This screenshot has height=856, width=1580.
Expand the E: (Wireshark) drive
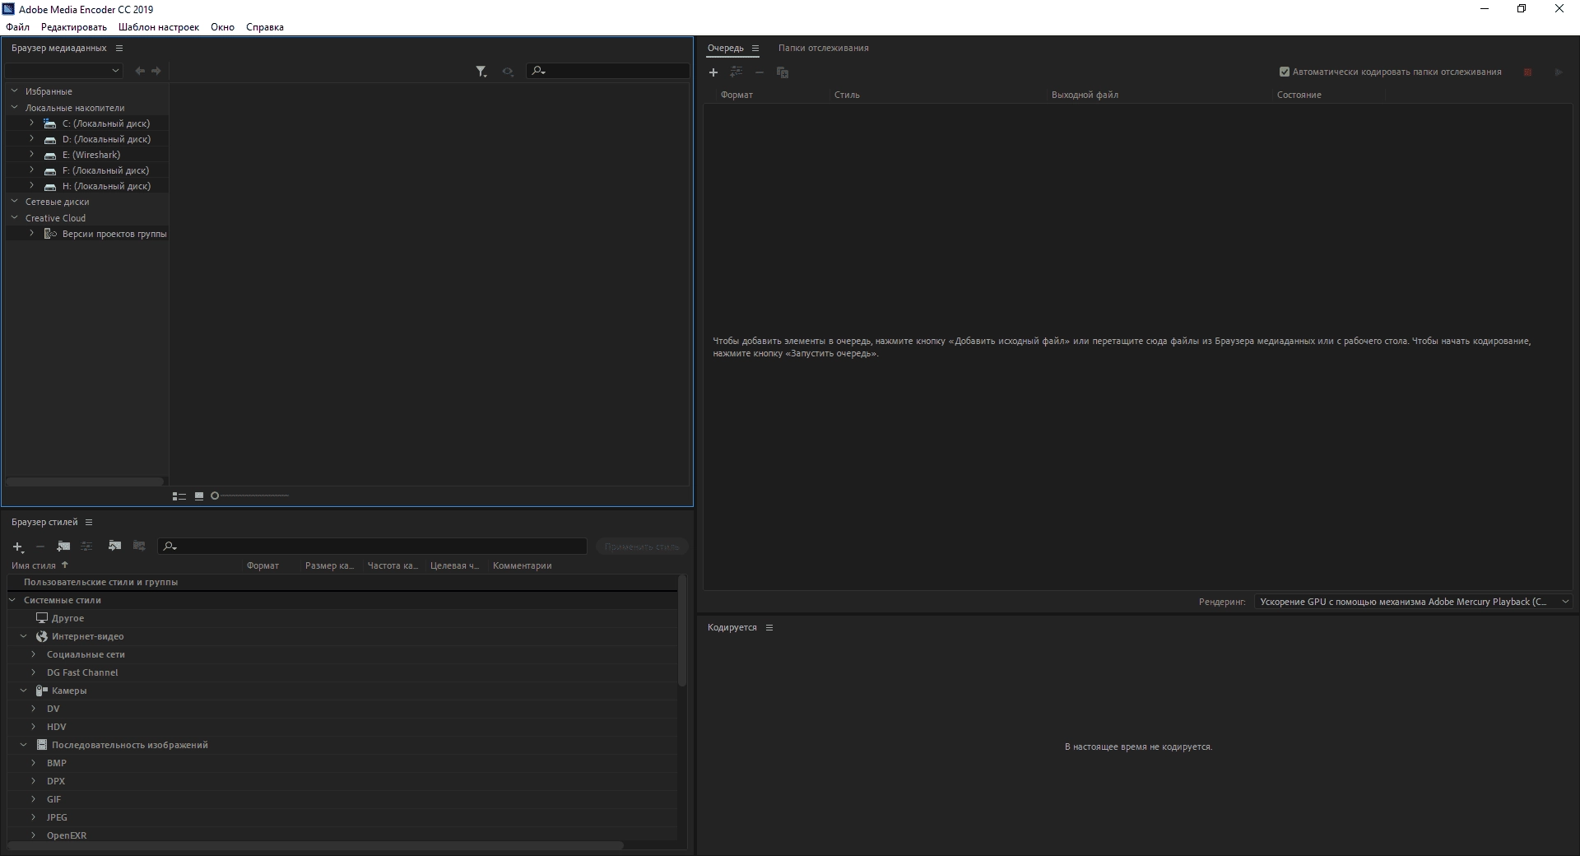[32, 155]
